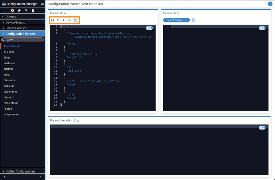275x180 pixels.
Task: Toggle dark mode in Parser Rule editor
Action: [149, 28]
